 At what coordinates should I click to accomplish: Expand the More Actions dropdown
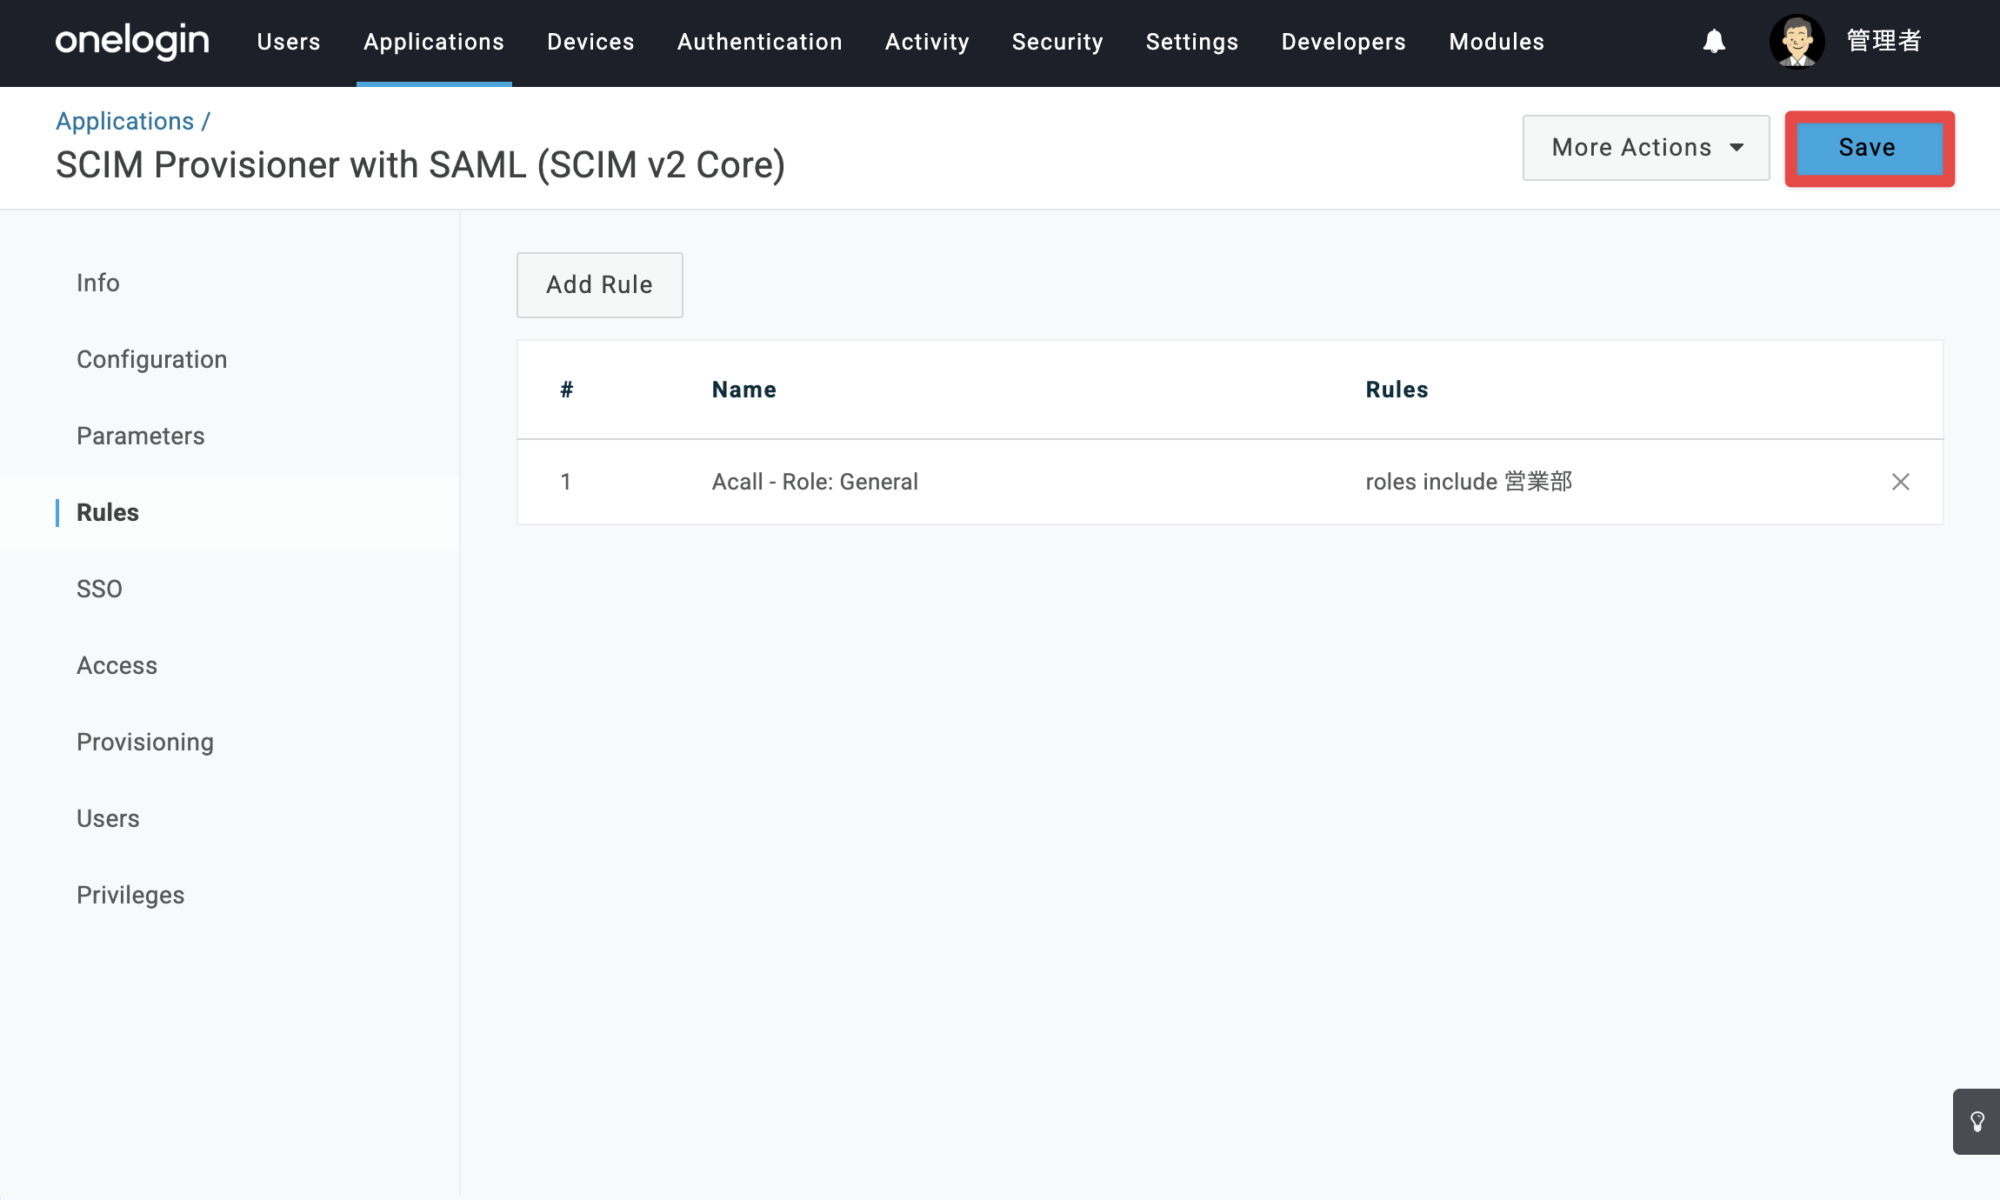coord(1646,148)
